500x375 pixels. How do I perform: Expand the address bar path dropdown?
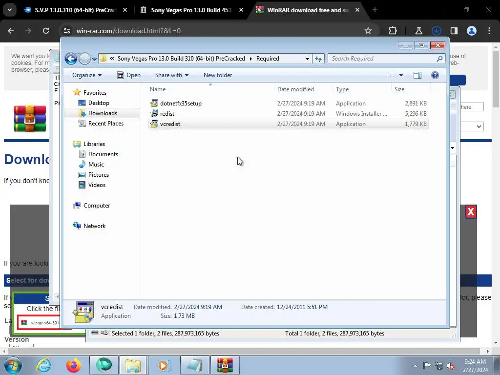coord(307,59)
